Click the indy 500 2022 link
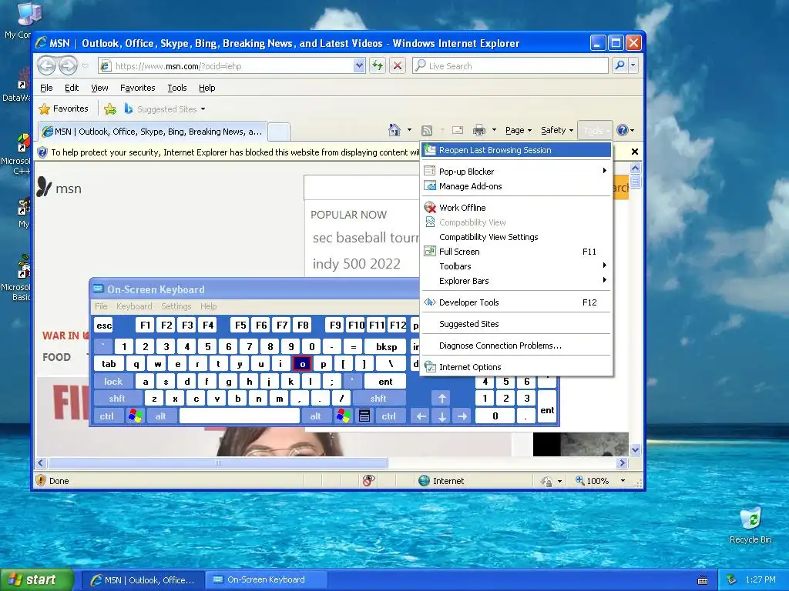The height and width of the screenshot is (591, 789). coord(356,263)
